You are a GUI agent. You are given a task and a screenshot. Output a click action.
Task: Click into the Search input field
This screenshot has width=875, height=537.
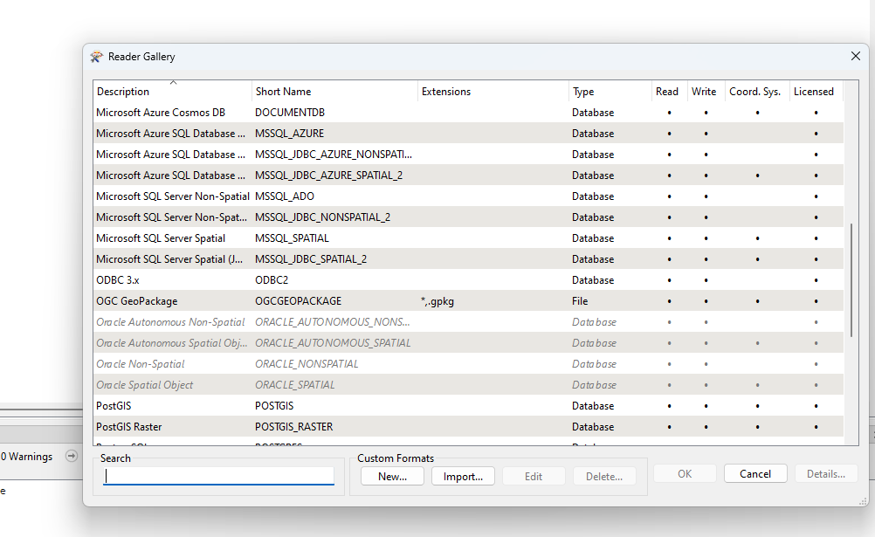pos(218,476)
